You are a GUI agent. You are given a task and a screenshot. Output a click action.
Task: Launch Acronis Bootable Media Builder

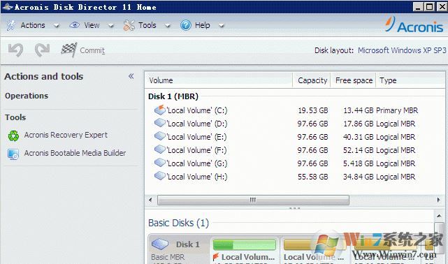75,153
